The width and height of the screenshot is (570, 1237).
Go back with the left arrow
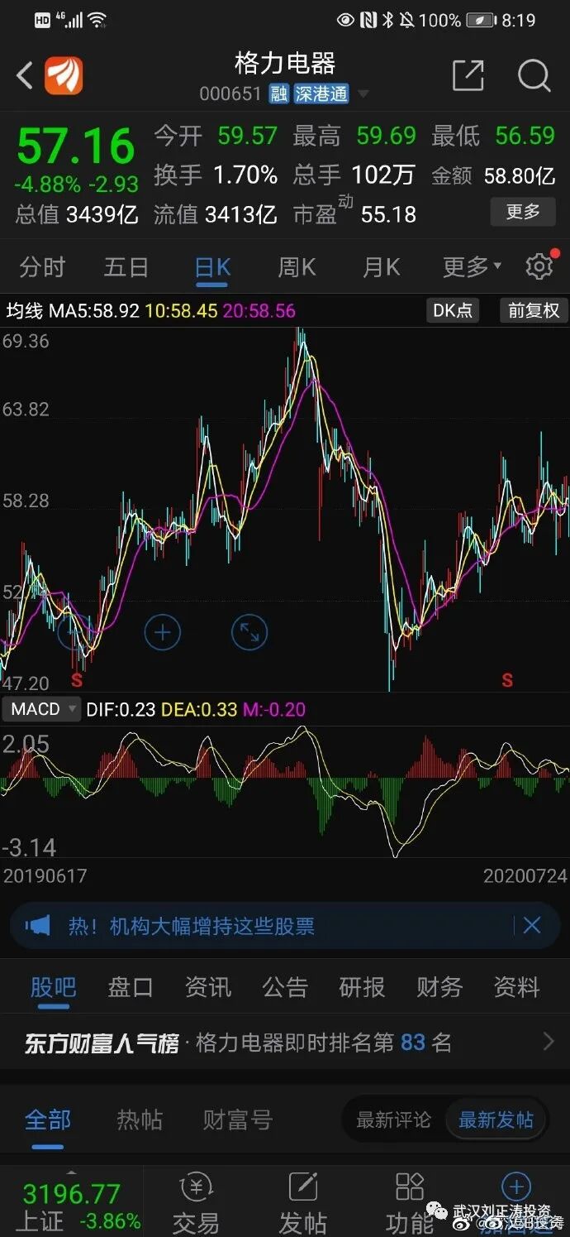point(25,76)
